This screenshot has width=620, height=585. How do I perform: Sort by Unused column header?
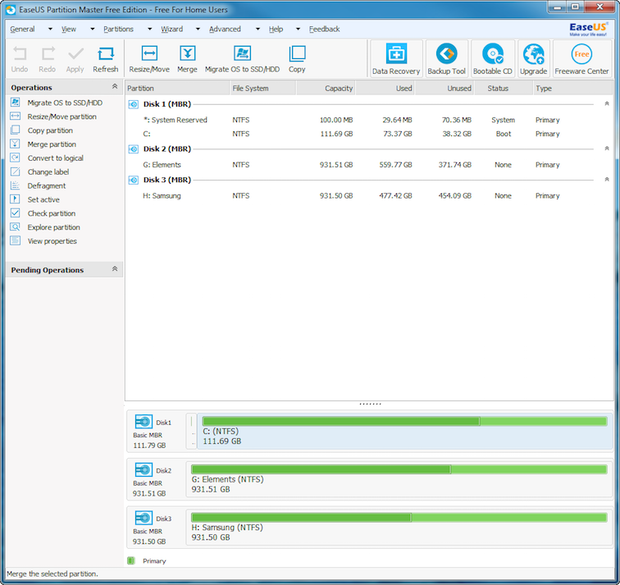444,89
